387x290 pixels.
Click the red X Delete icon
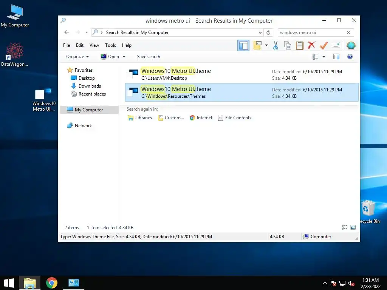(311, 45)
